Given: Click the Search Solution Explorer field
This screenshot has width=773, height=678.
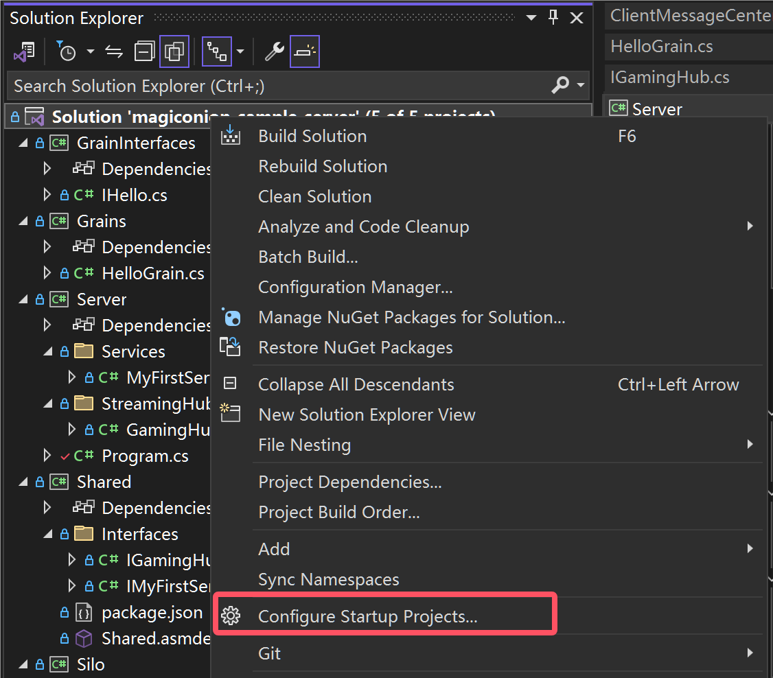Looking at the screenshot, I should (x=275, y=86).
